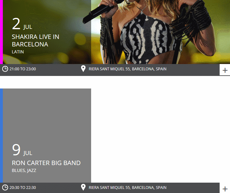Click the map pin icon in Ron Carter bar

(x=83, y=187)
